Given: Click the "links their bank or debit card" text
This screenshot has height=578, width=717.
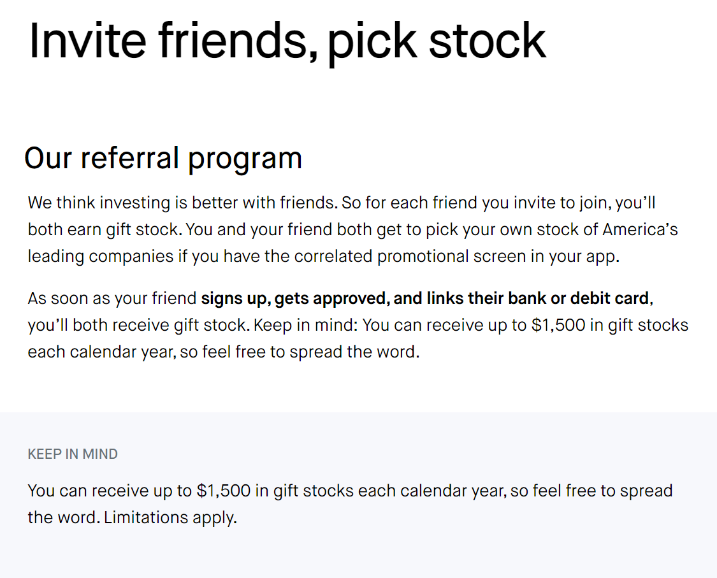Looking at the screenshot, I should (x=538, y=299).
